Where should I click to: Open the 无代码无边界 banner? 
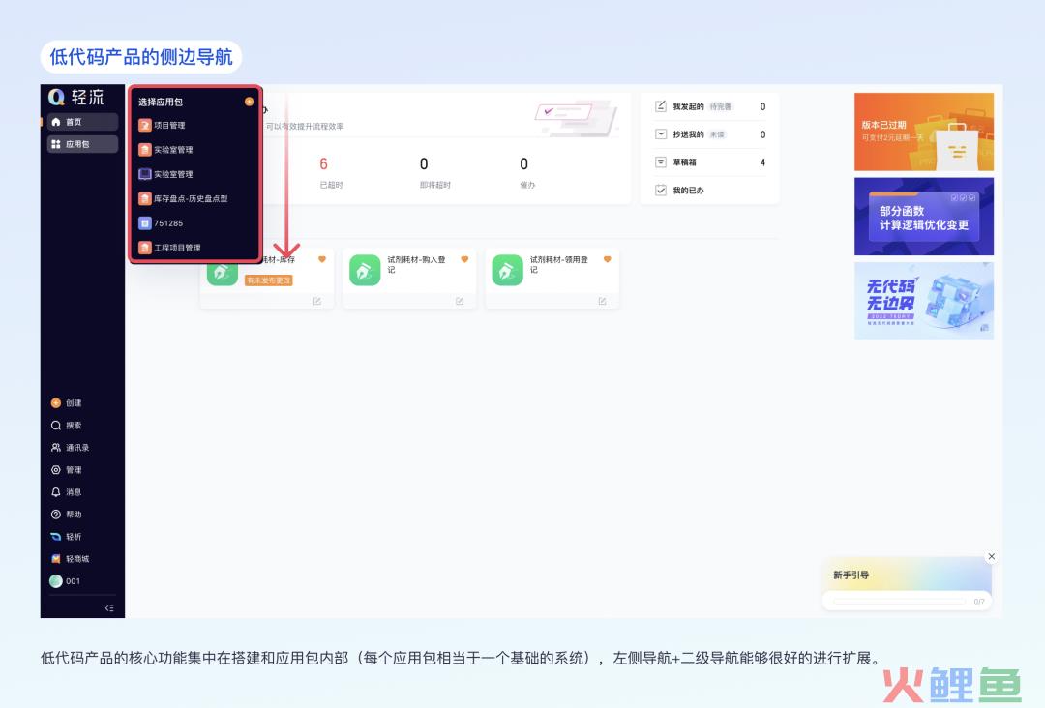[924, 301]
